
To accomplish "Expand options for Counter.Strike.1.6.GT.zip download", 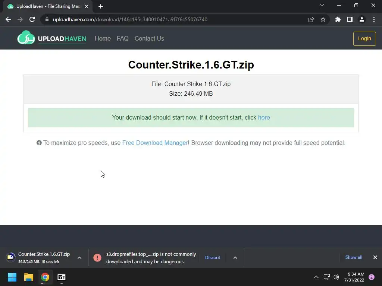I will [x=79, y=258].
